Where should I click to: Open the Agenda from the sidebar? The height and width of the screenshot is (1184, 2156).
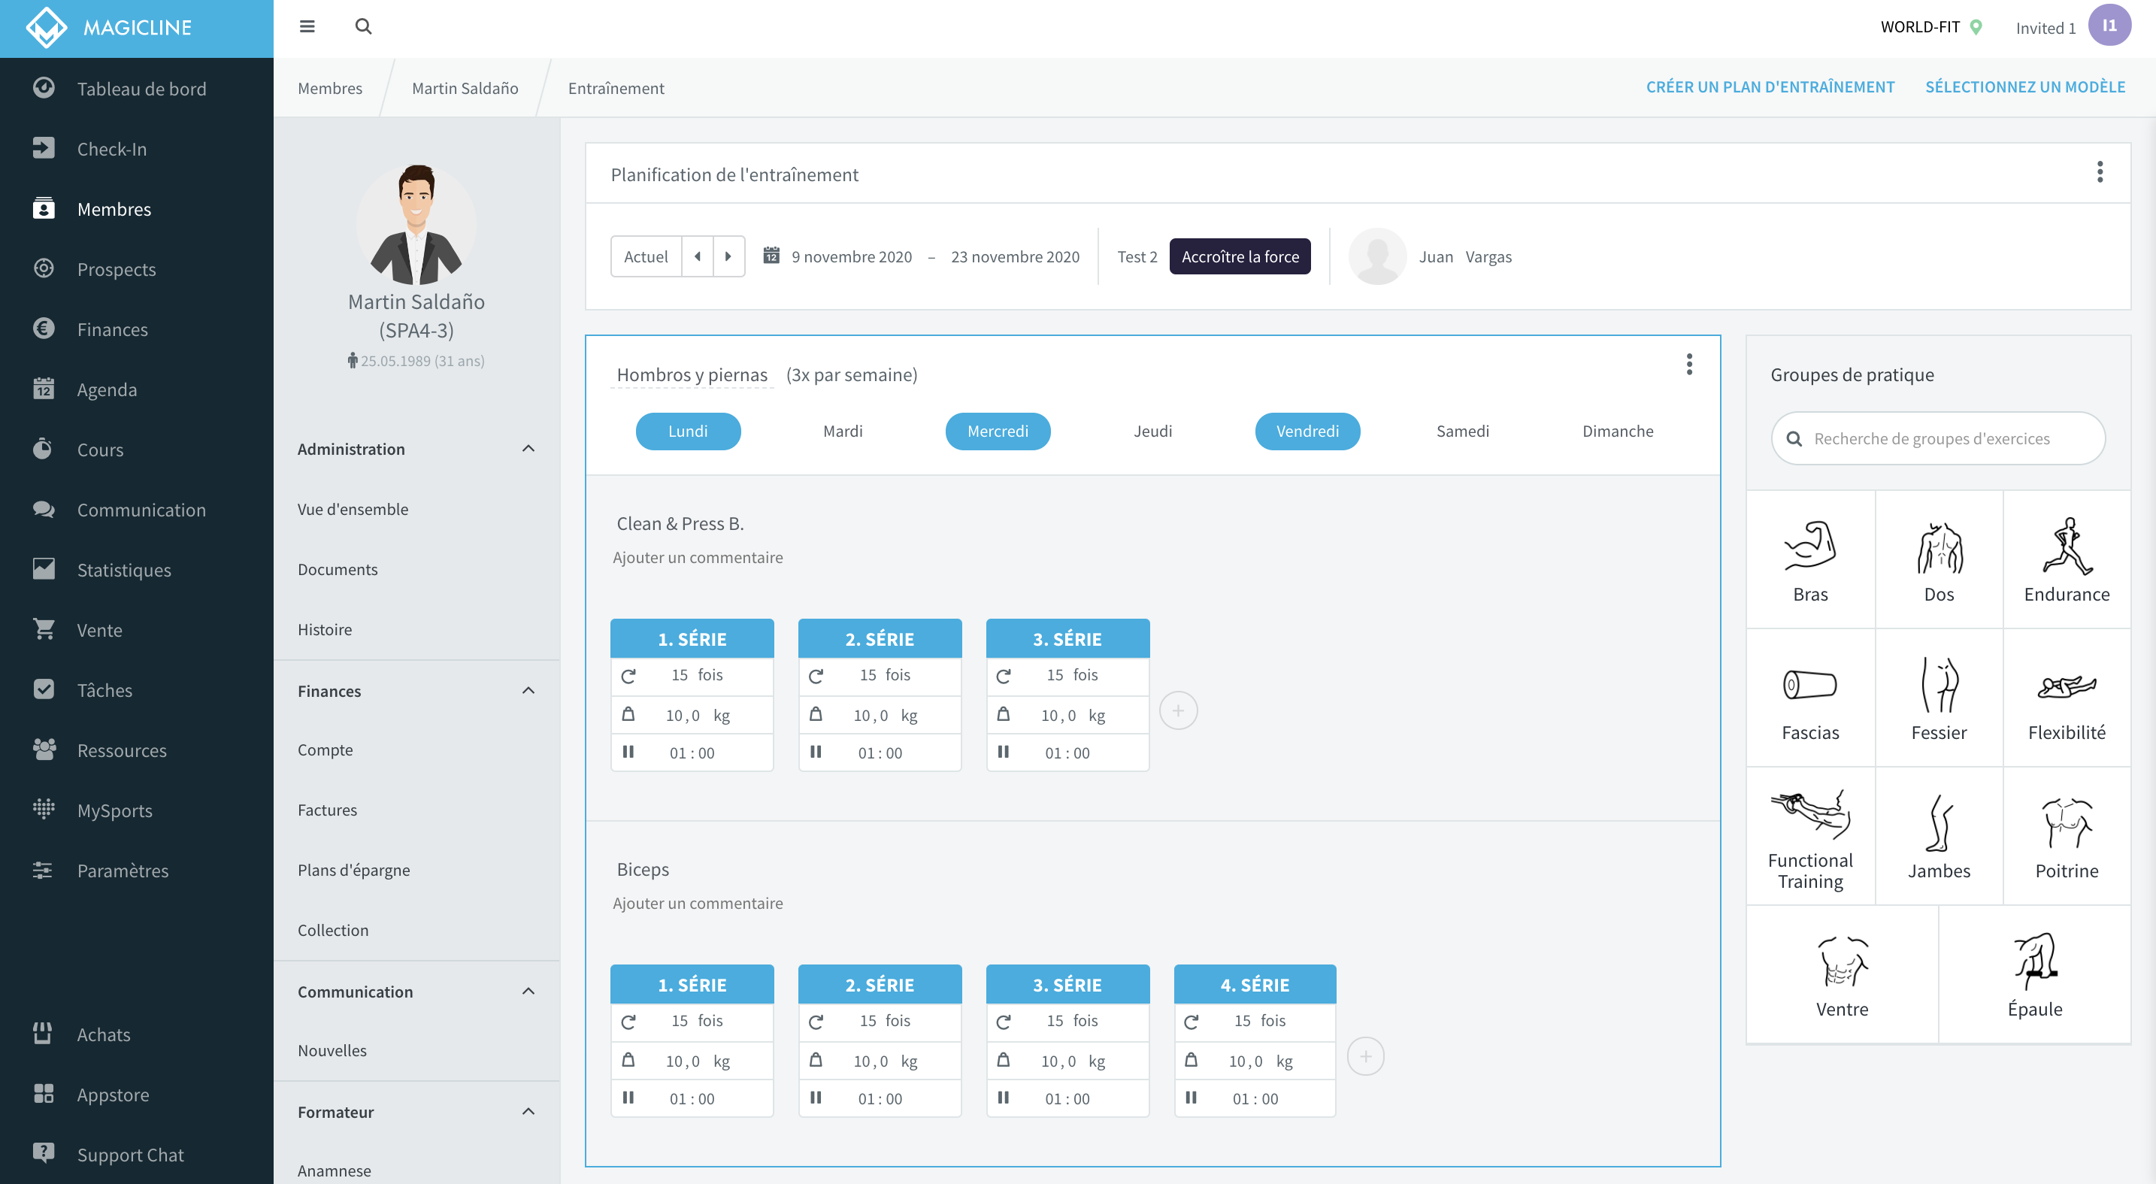(x=107, y=389)
